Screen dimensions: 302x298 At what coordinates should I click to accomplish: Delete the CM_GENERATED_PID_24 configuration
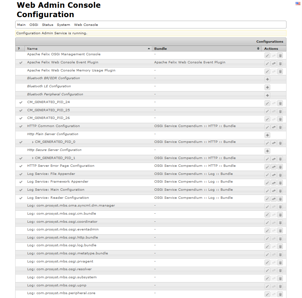click(x=280, y=103)
